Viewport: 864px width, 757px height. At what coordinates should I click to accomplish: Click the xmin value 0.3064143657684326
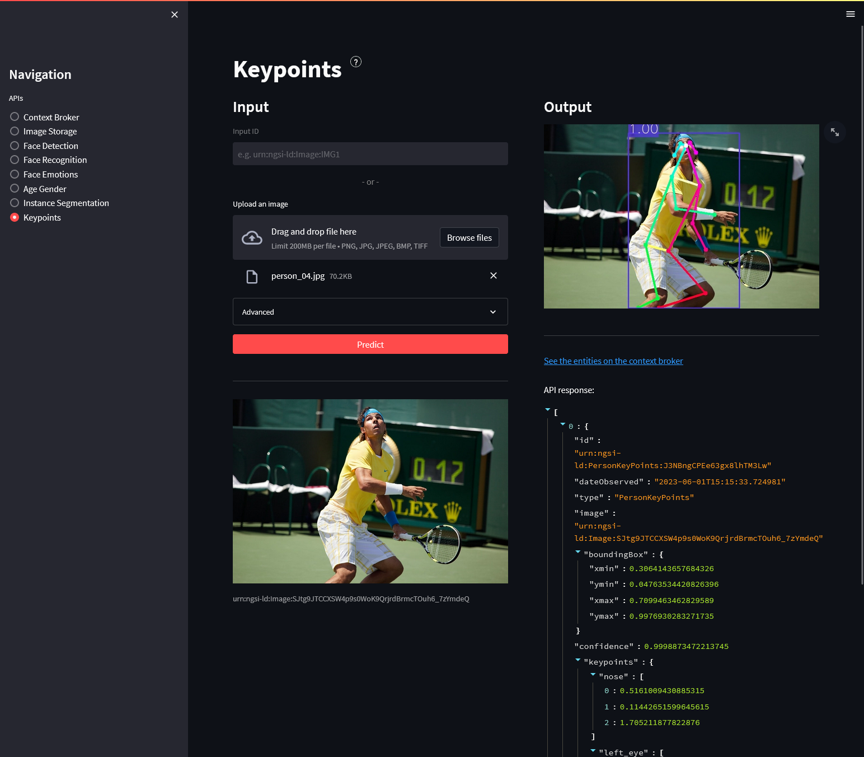[672, 569]
